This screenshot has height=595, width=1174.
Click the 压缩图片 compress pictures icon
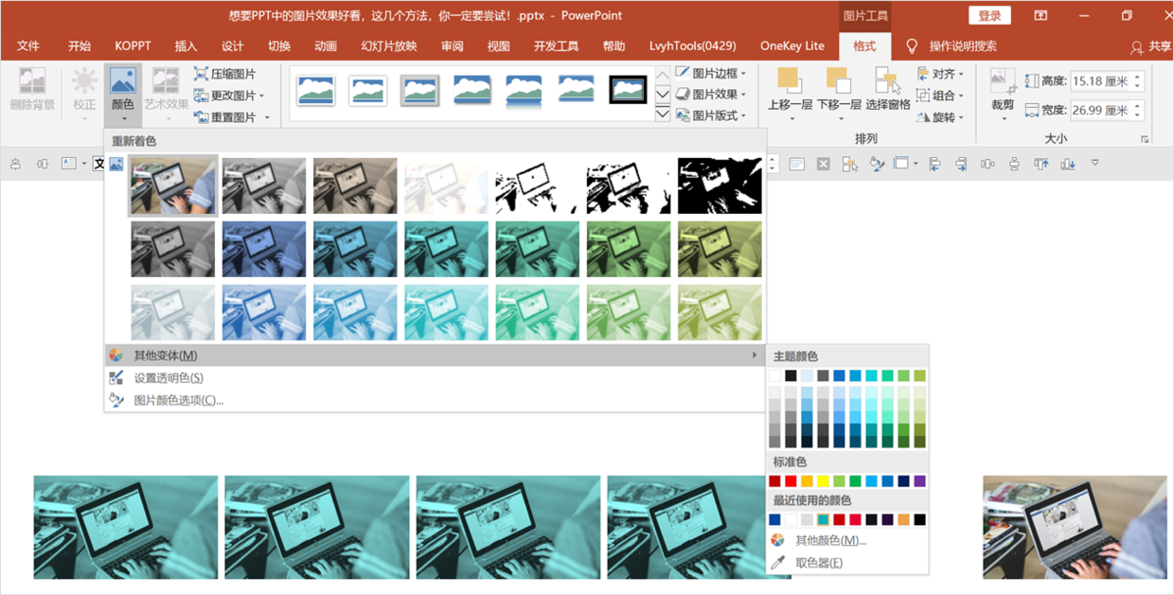click(x=201, y=74)
